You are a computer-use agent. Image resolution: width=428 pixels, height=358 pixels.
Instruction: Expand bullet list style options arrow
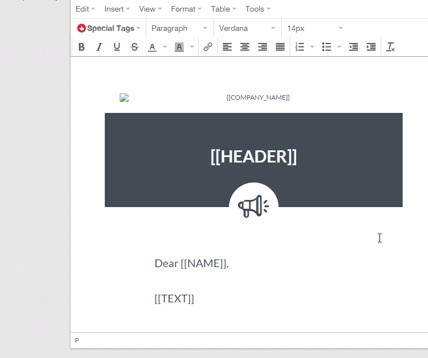pyautogui.click(x=339, y=47)
